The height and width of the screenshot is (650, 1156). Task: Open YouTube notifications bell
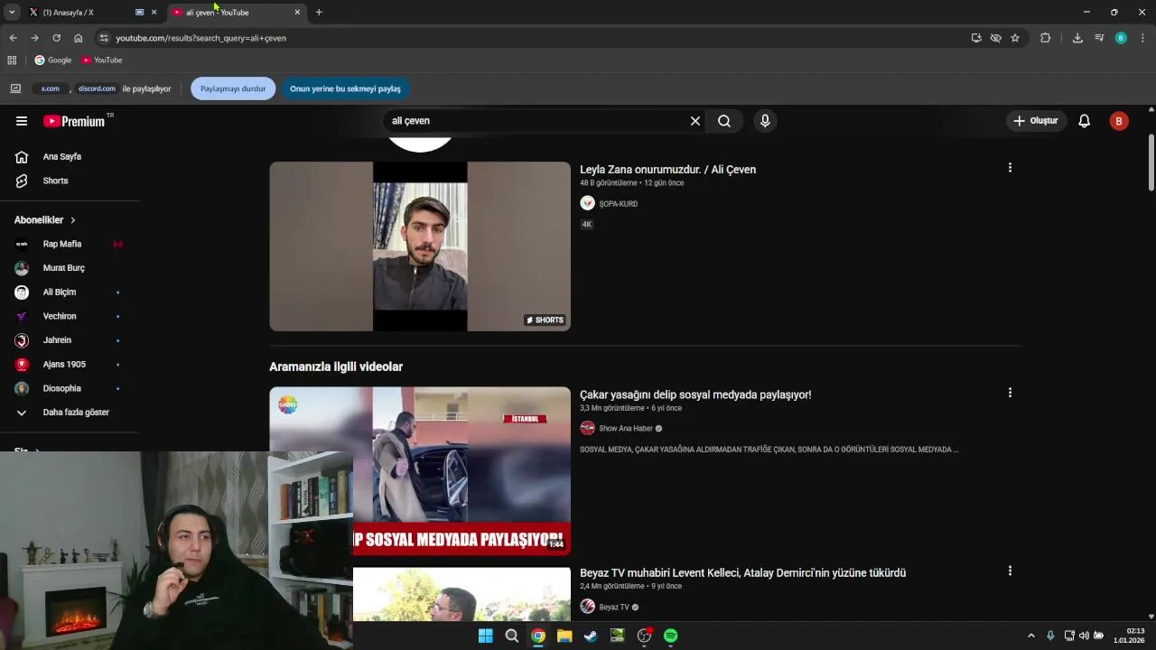coord(1085,121)
